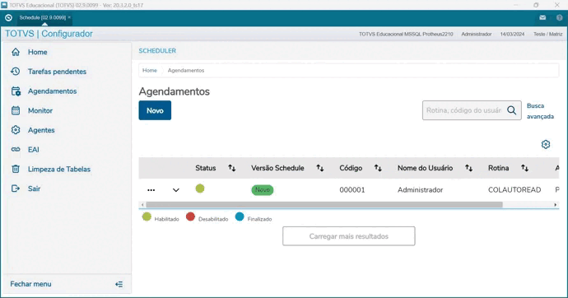This screenshot has height=298, width=568.
Task: Click the horizontal table scrollbar thumb
Action: pyautogui.click(x=324, y=205)
